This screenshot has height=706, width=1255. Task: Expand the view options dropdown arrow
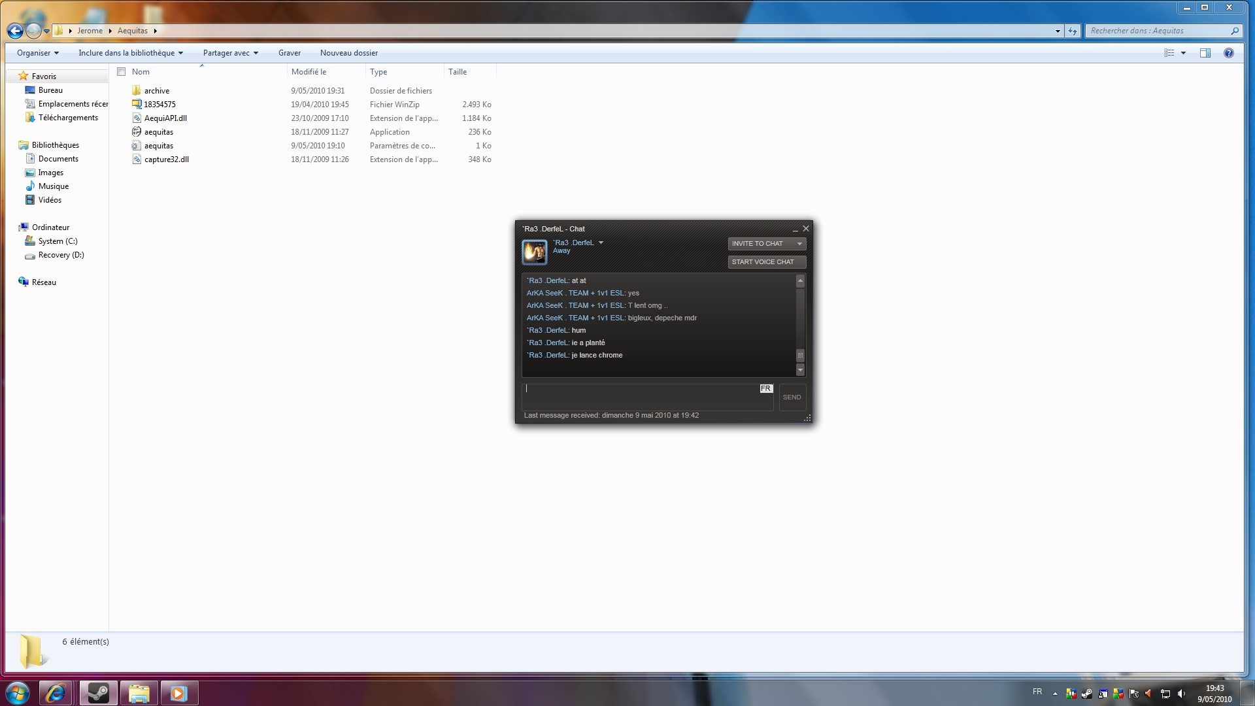[x=1183, y=53]
